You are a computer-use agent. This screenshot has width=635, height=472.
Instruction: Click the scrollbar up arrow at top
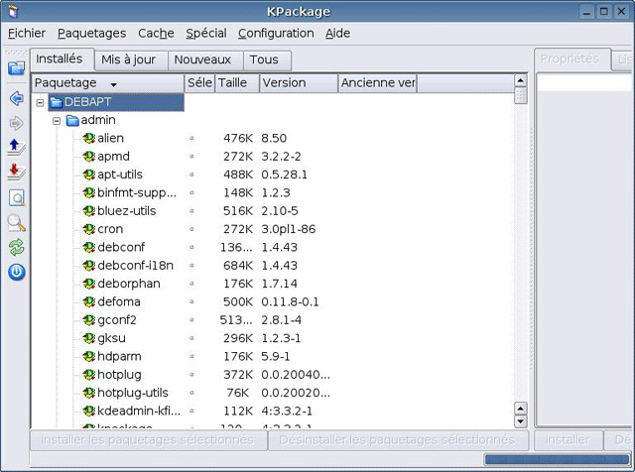coord(520,80)
